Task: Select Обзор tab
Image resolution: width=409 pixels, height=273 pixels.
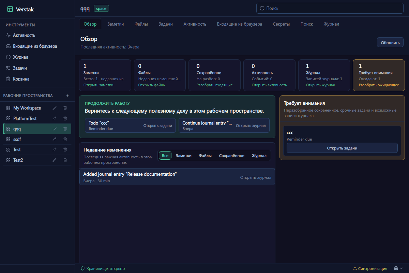Action: [90, 24]
